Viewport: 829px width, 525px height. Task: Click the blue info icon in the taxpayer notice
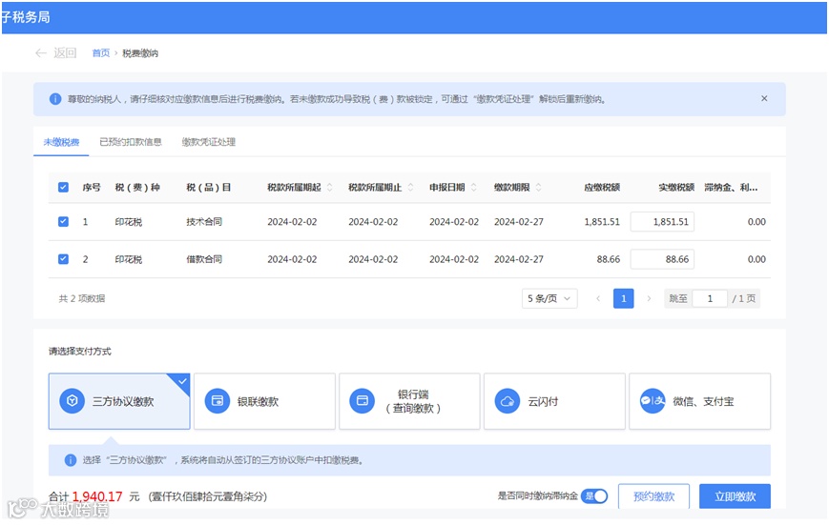55,99
